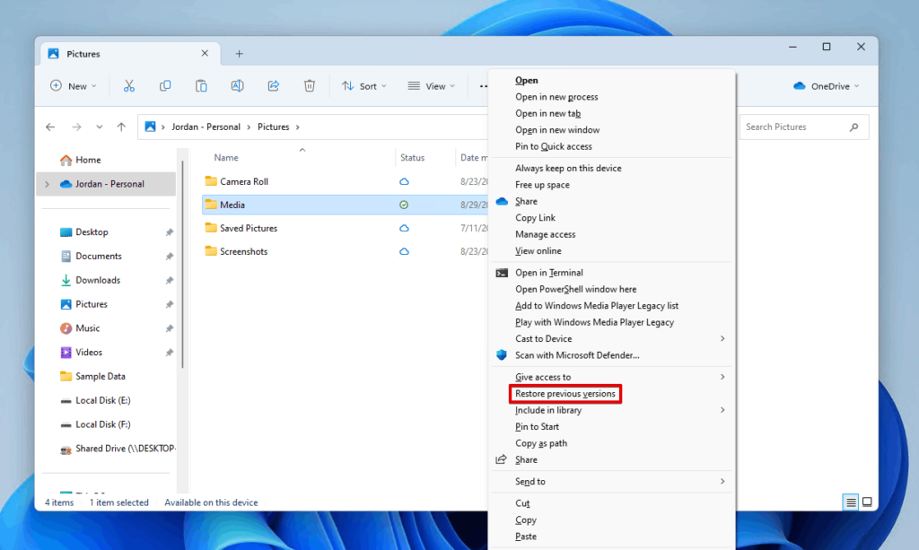Viewport: 919px width, 550px height.
Task: Click the New button in the toolbar
Action: tap(74, 85)
